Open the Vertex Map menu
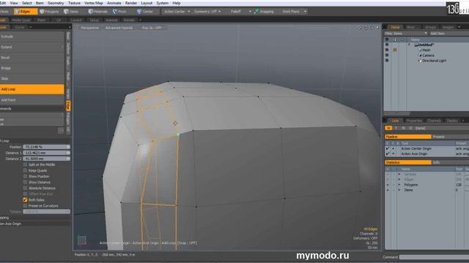This screenshot has width=469, height=263. pos(94,3)
